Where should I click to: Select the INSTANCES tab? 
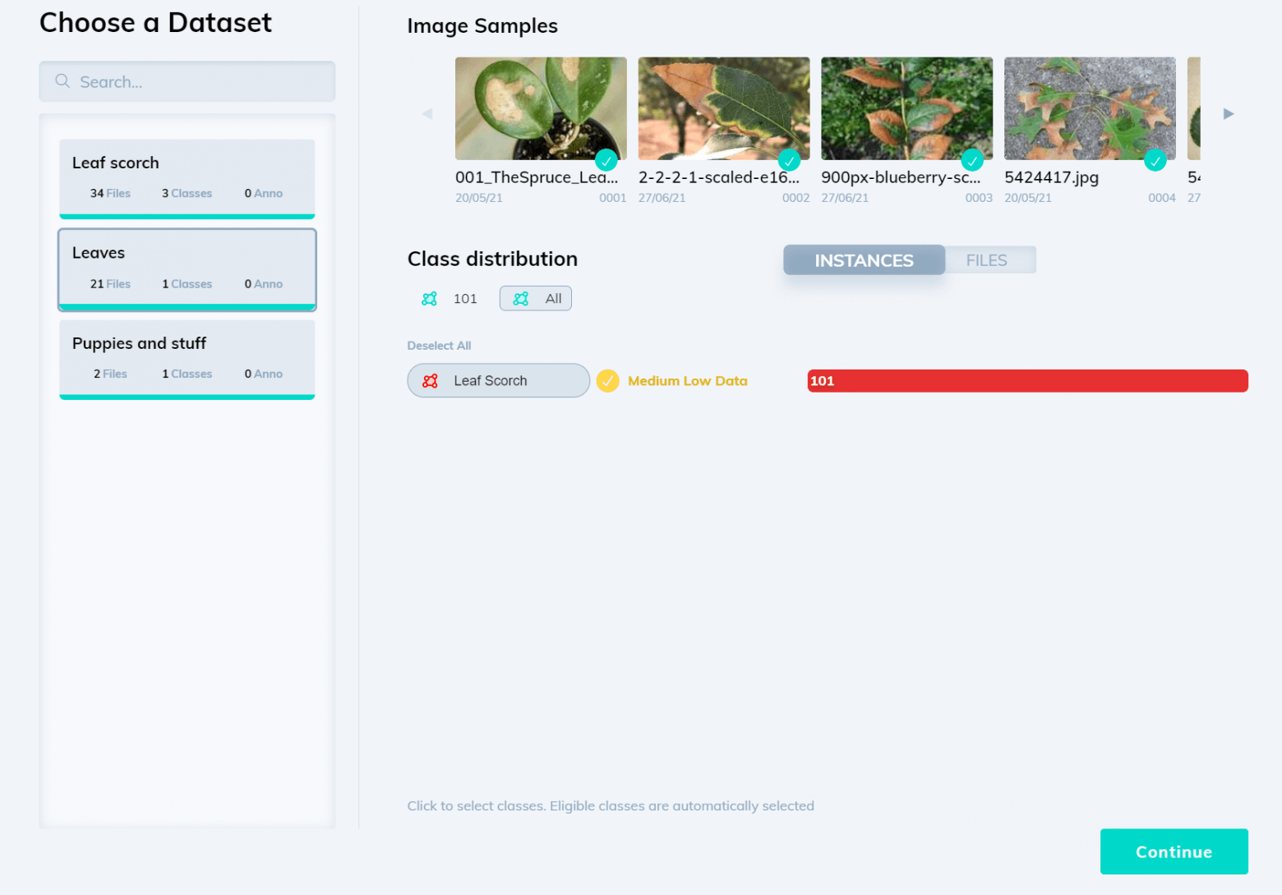click(864, 260)
